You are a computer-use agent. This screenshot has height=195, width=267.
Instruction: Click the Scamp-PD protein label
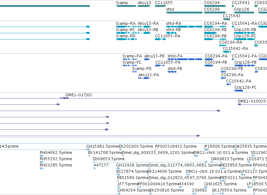(142, 69)
